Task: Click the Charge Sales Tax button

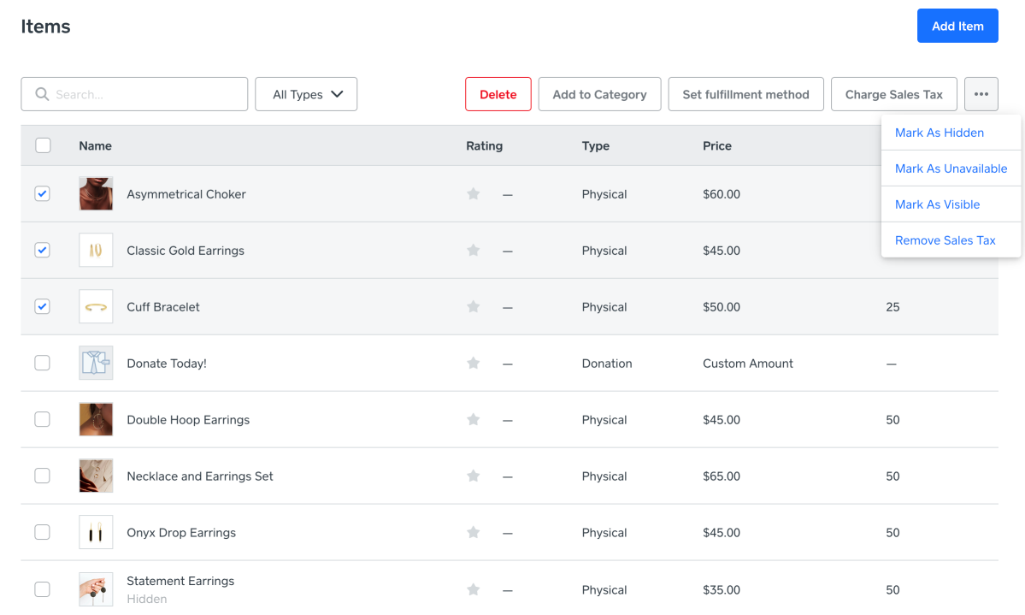Action: tap(893, 94)
